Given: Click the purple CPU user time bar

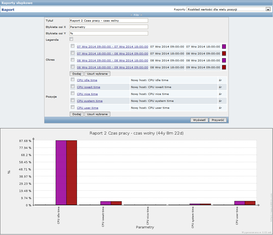Looking at the screenshot, I should click(239, 203).
